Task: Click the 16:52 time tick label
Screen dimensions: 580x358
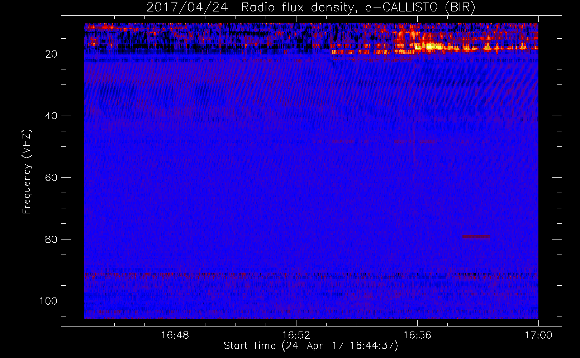Action: pos(296,335)
